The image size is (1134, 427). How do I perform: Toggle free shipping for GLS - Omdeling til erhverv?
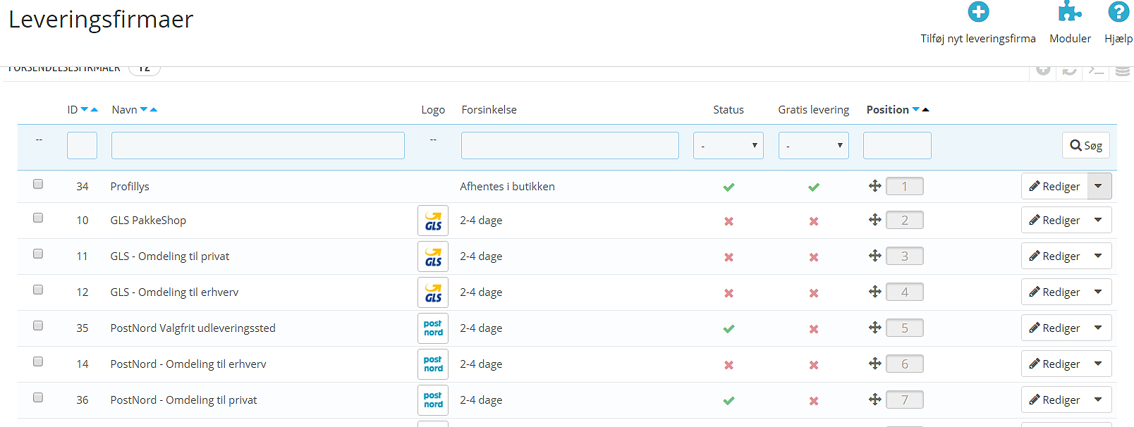[x=814, y=293]
